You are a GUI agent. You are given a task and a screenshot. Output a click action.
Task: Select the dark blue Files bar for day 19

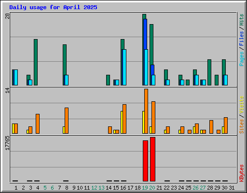coord(145,34)
